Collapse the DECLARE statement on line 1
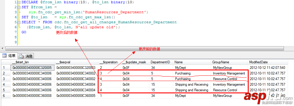The width and height of the screenshot is (294, 106). tap(19, 2)
